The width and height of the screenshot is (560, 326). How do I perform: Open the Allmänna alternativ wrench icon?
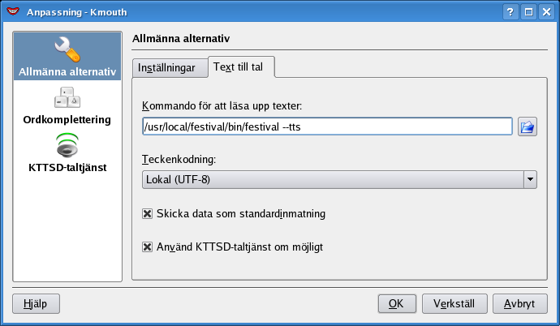click(67, 51)
